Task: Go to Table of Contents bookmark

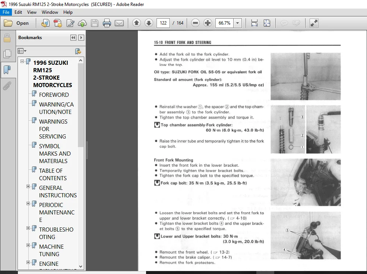Action: 53,174
